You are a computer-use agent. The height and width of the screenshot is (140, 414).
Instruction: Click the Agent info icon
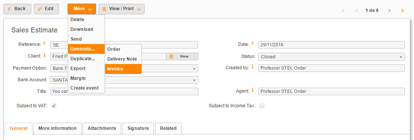[x=253, y=90]
